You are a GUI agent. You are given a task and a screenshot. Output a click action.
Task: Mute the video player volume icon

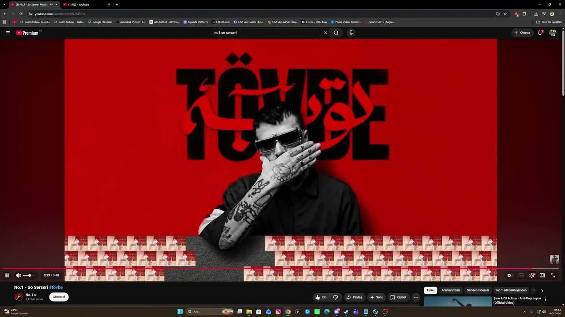[19, 275]
